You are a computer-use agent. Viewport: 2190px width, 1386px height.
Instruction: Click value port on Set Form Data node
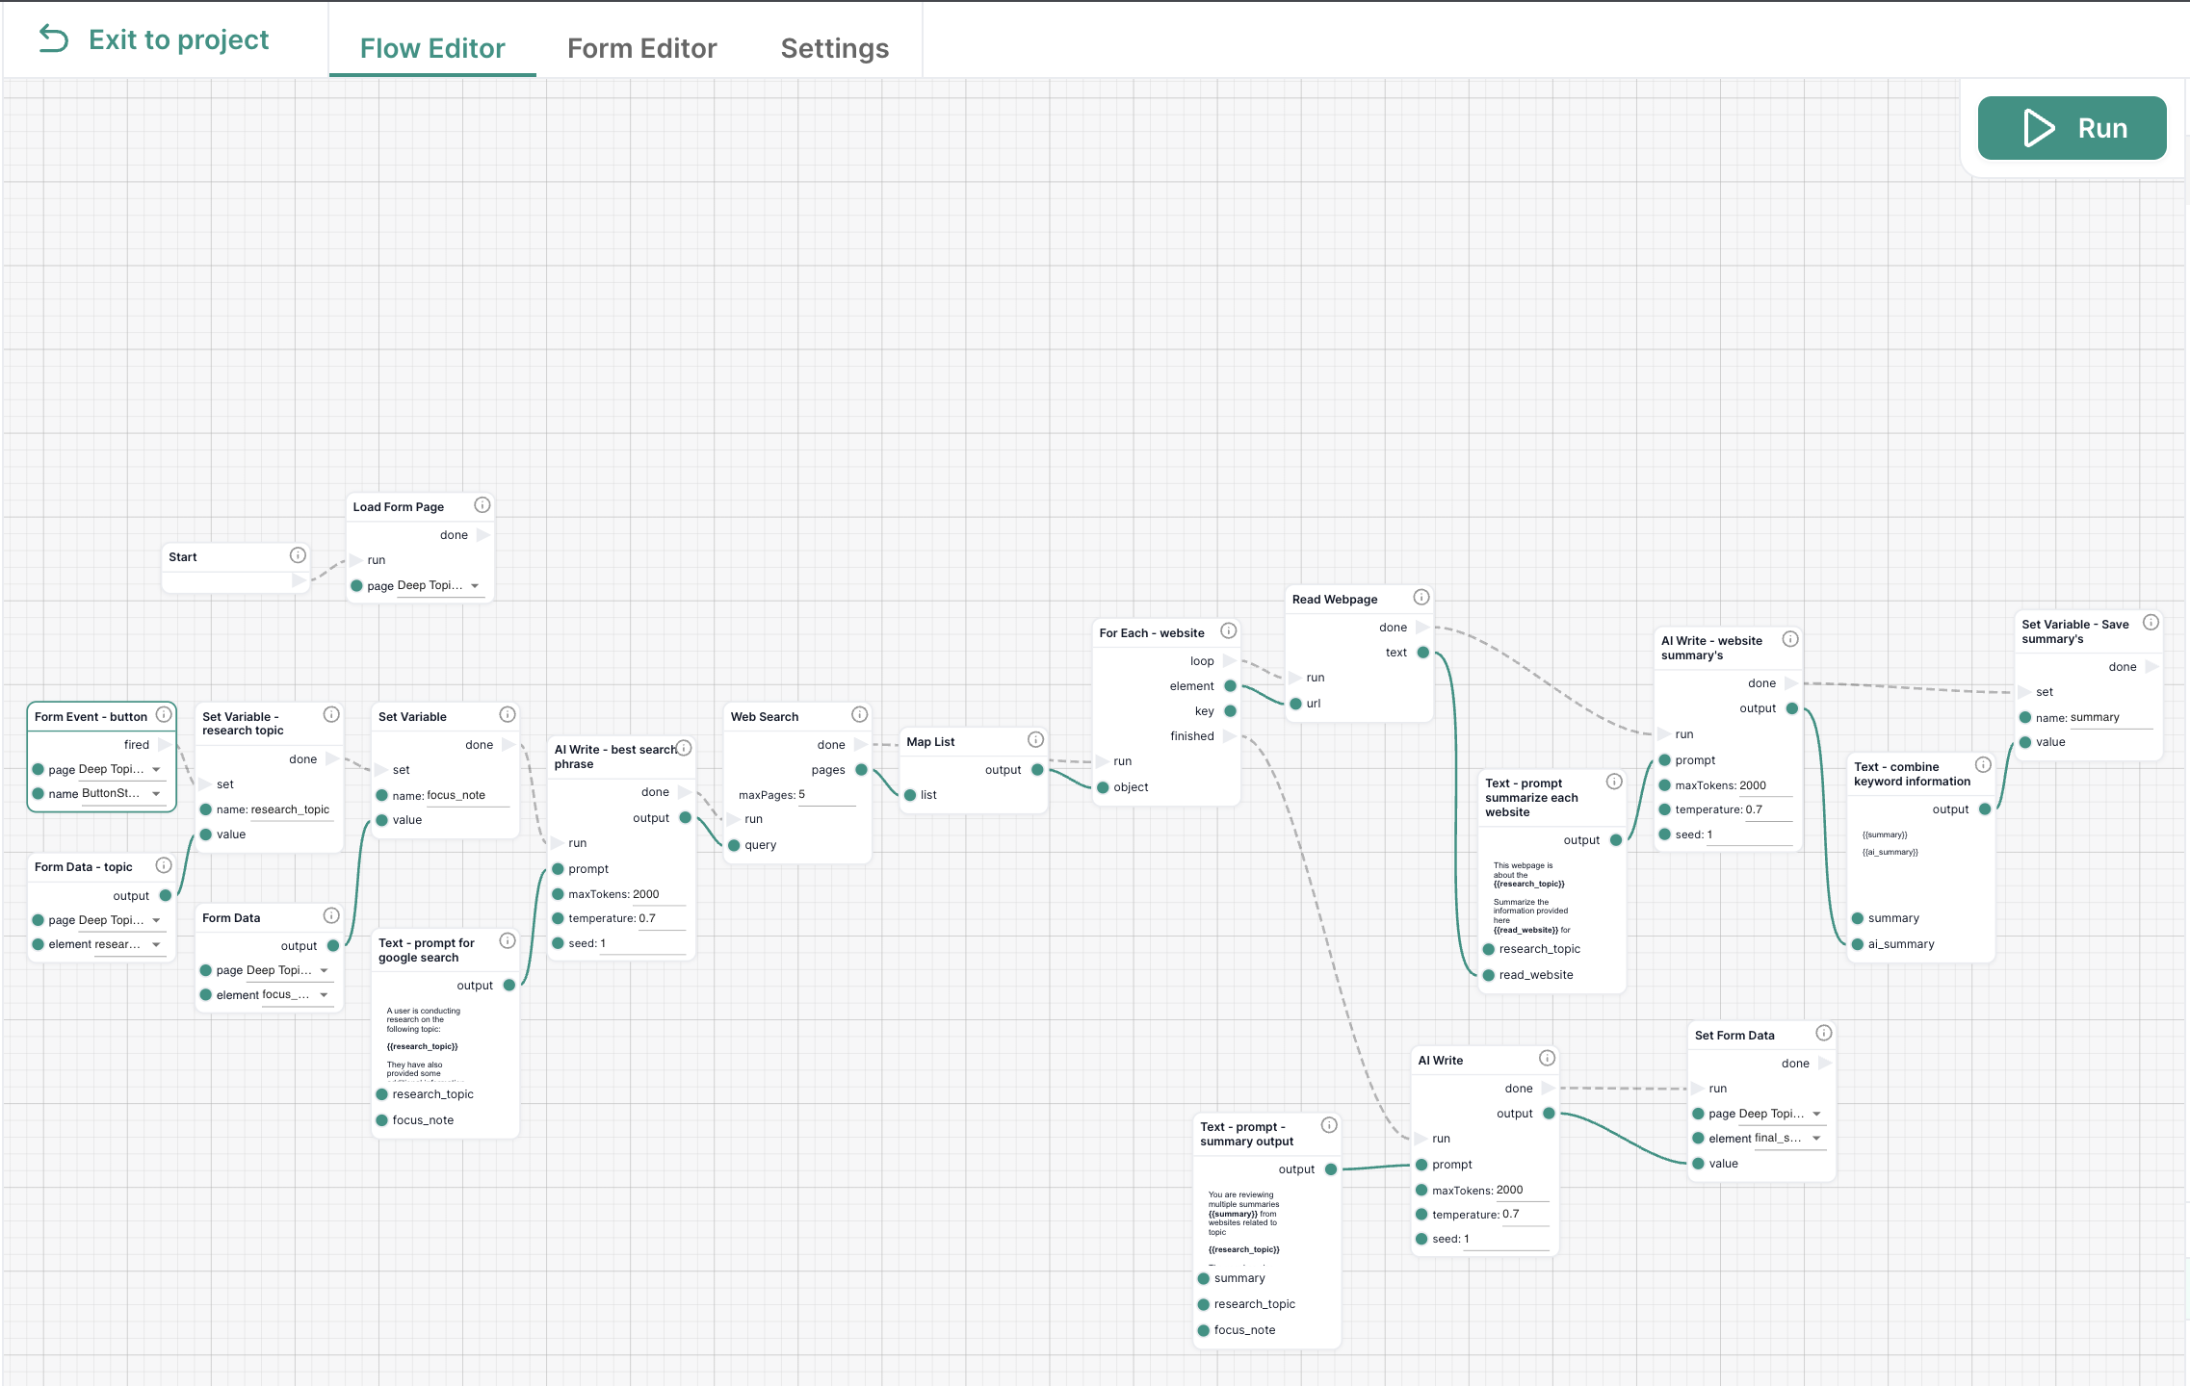pos(1699,1163)
